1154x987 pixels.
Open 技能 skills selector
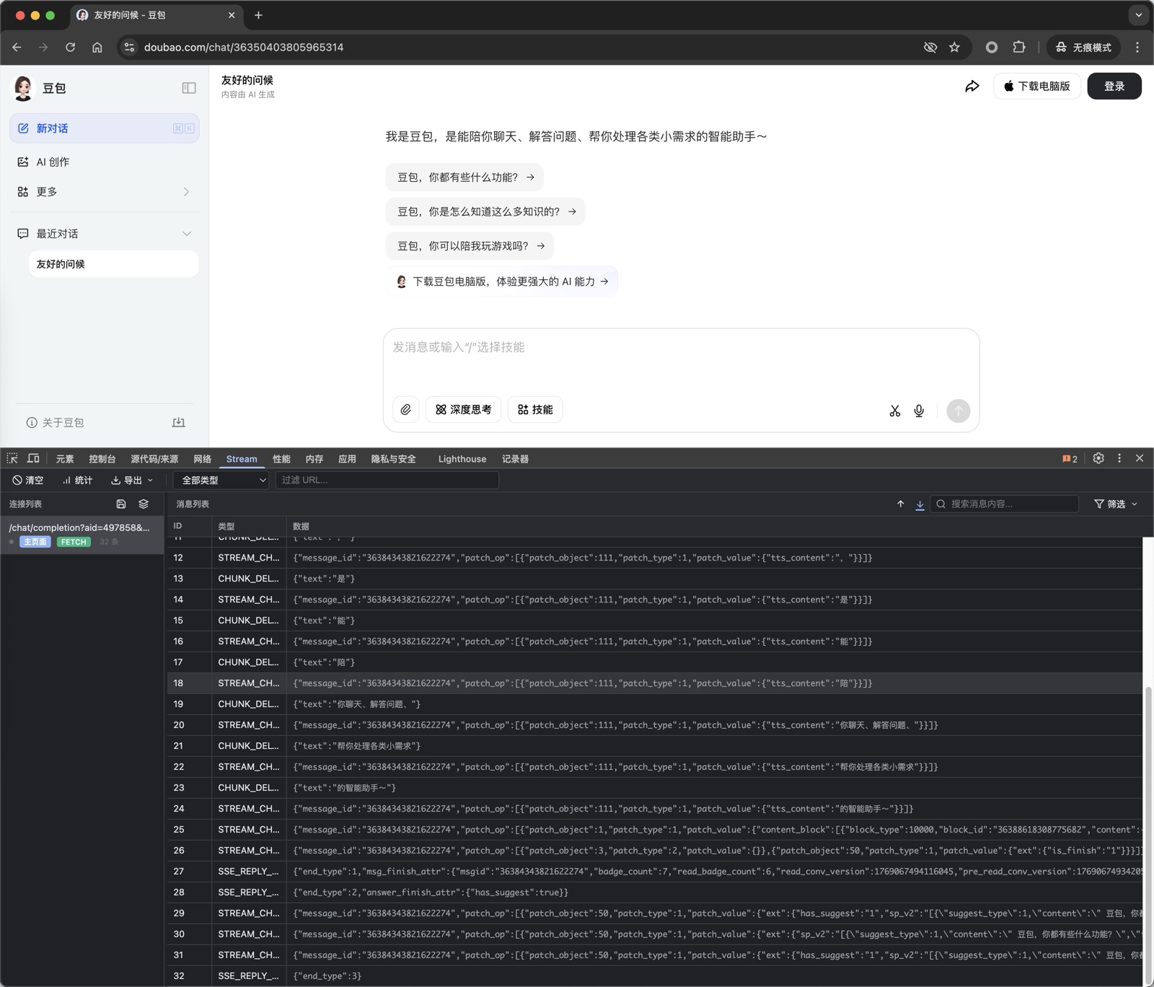tap(535, 410)
